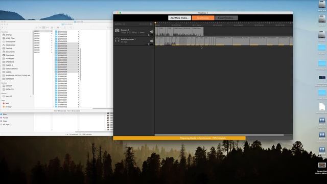Go back with the Finder back arrow
Viewport: 327px width, 184px height.
point(3,27)
